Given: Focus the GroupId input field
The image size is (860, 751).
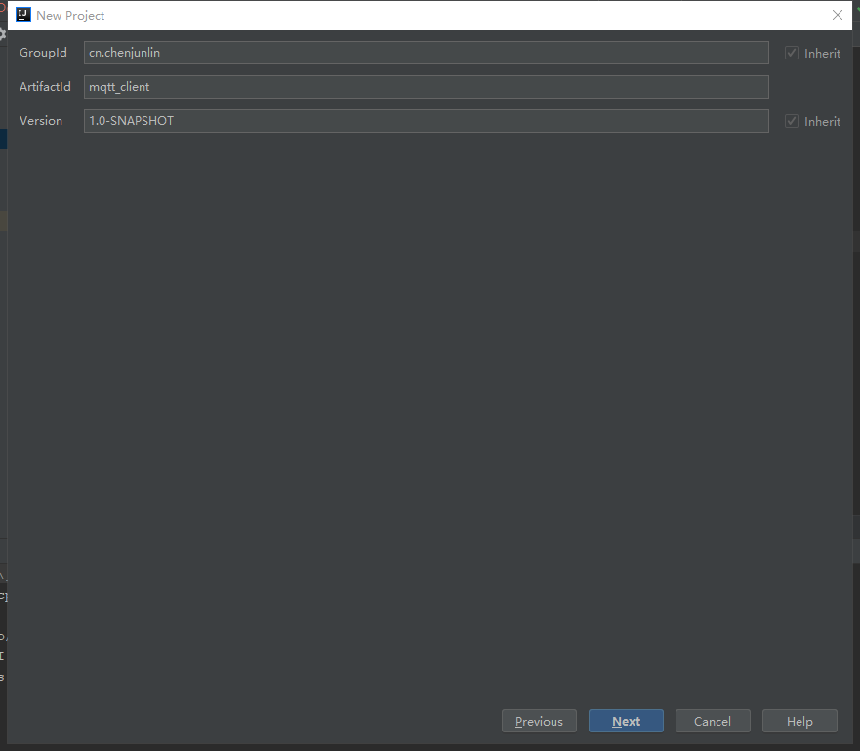Looking at the screenshot, I should click(x=427, y=53).
